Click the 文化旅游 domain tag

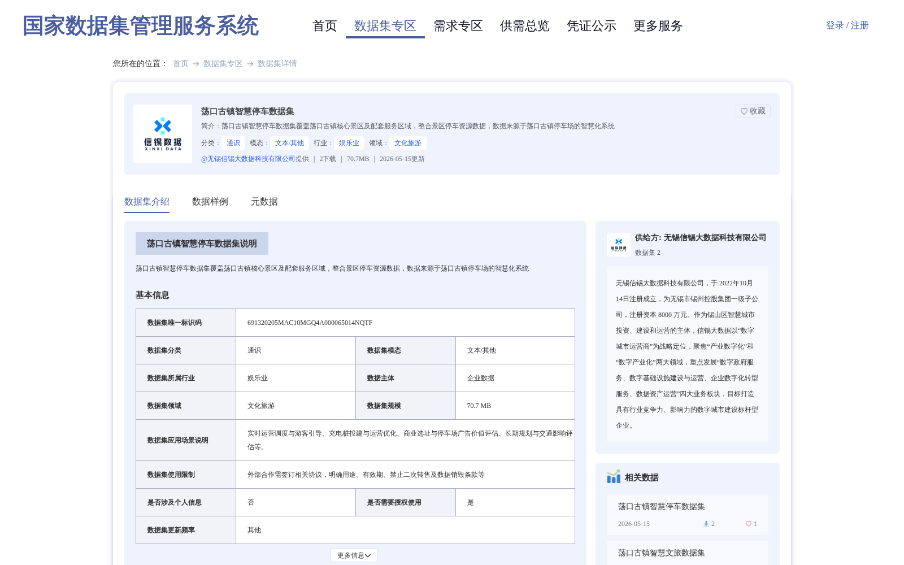click(x=408, y=143)
